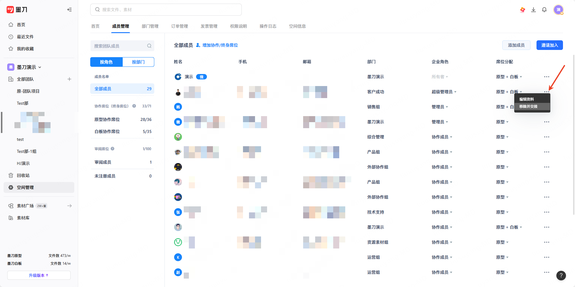Click the 墨刀 logo

pyautogui.click(x=17, y=10)
